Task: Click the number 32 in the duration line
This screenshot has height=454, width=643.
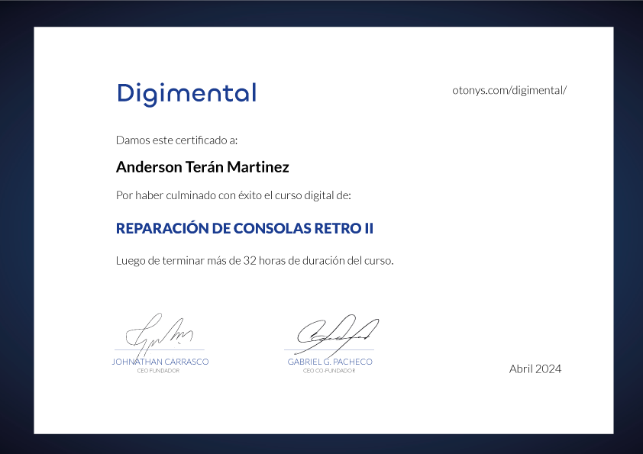Action: pyautogui.click(x=250, y=260)
